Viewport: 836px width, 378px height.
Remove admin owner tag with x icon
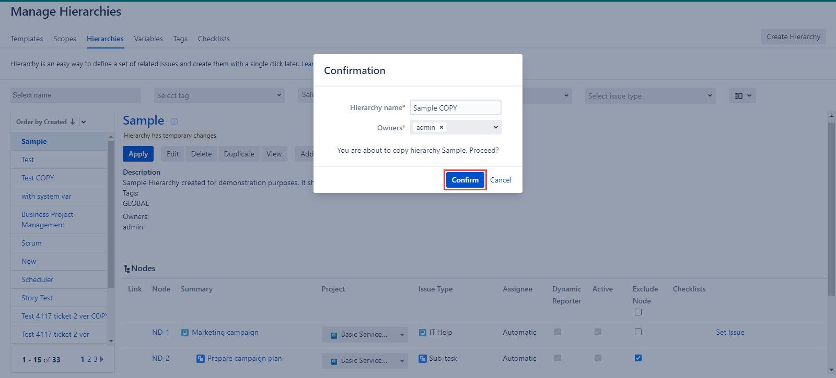pyautogui.click(x=442, y=127)
